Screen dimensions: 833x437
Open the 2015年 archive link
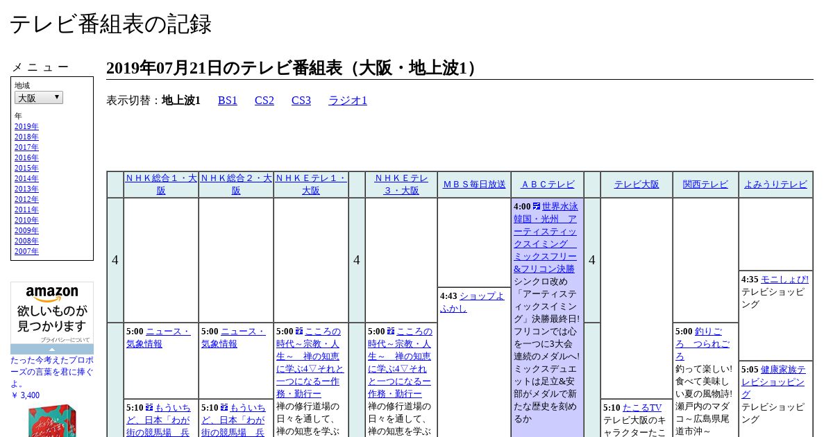click(26, 169)
